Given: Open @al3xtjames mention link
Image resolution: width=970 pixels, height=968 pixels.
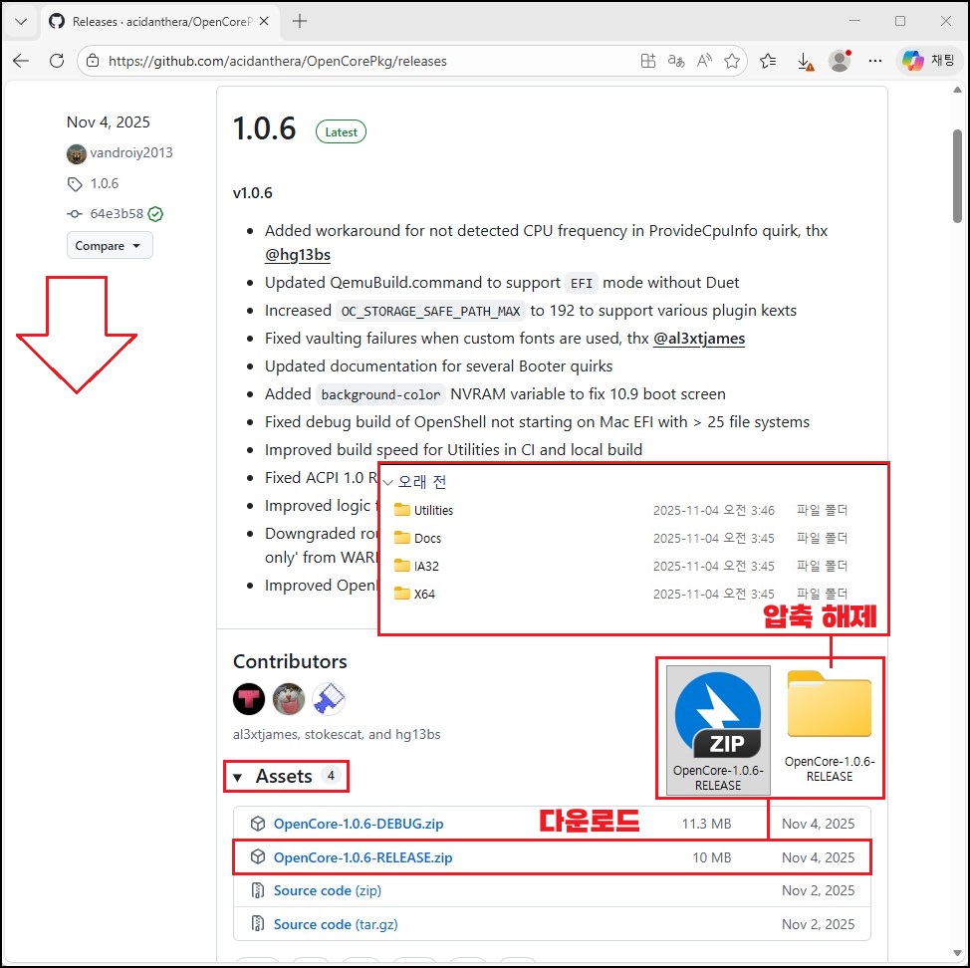Looking at the screenshot, I should pyautogui.click(x=699, y=339).
